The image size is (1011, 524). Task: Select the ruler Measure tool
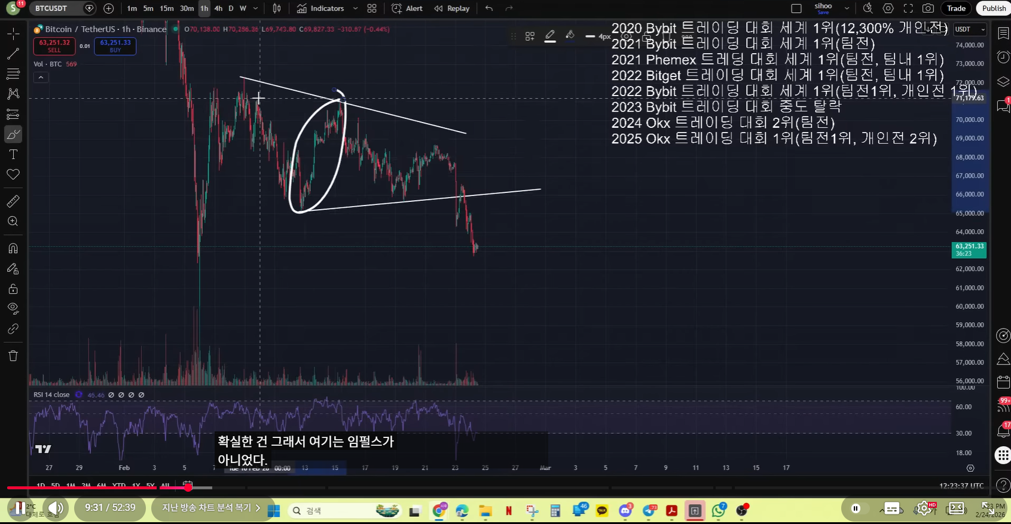[13, 201]
